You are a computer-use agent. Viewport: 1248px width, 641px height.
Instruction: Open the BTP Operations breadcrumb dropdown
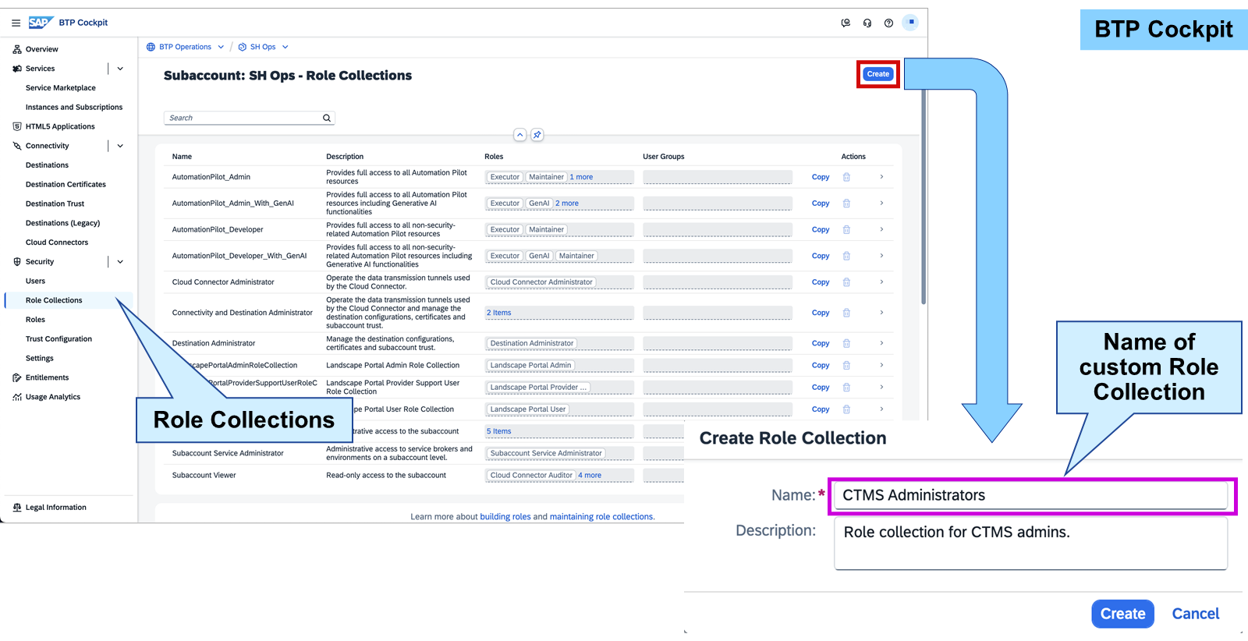pyautogui.click(x=221, y=47)
